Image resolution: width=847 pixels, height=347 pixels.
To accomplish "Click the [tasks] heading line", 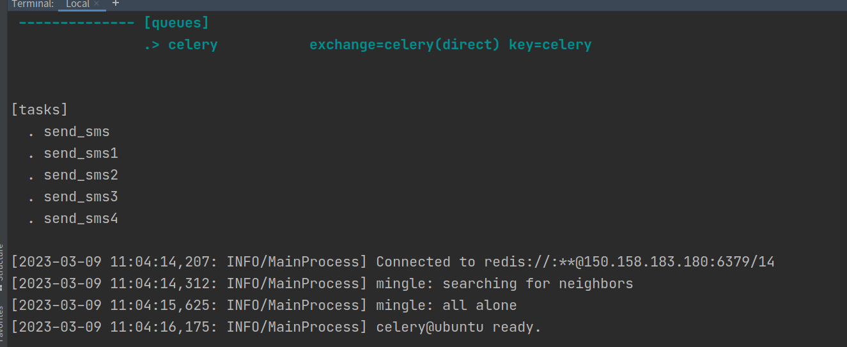I will [40, 110].
